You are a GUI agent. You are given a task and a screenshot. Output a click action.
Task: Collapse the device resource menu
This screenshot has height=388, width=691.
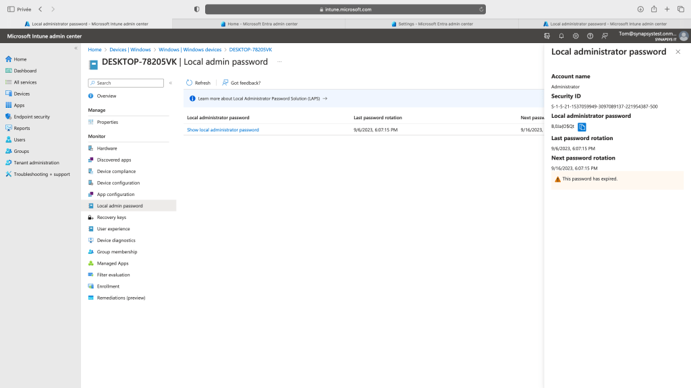pos(171,83)
